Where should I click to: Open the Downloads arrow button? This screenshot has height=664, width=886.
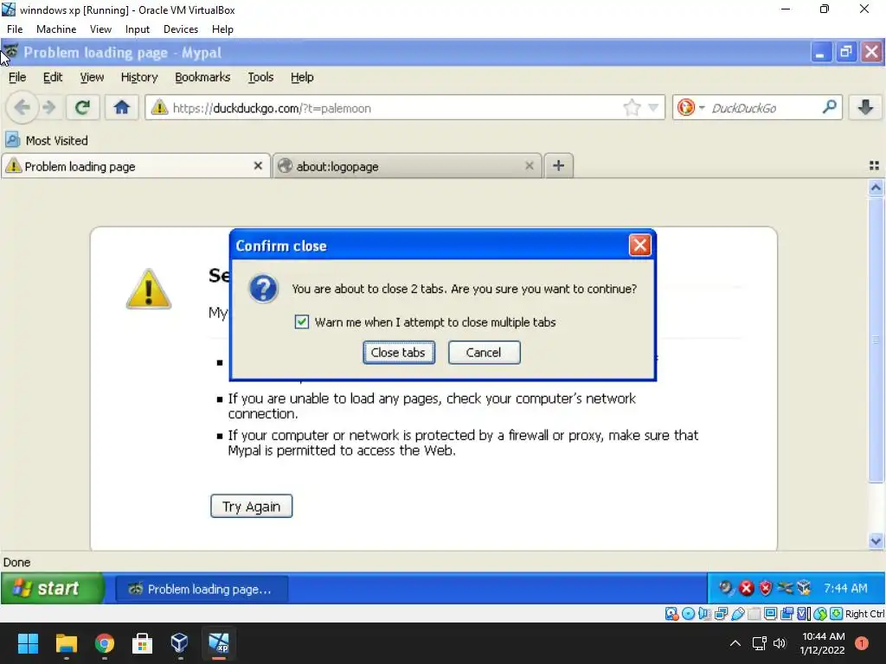coord(864,107)
